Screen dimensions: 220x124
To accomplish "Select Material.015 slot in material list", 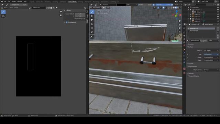I will (201, 31).
